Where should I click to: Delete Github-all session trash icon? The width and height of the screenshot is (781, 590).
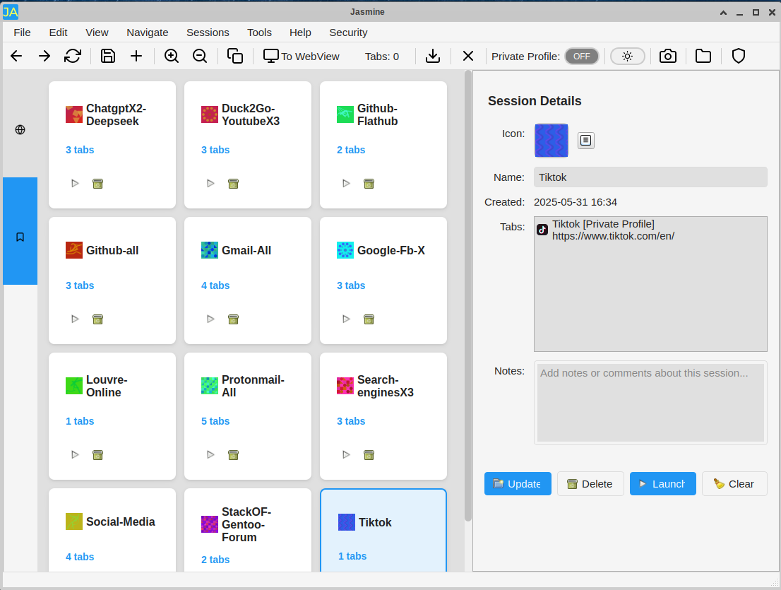(97, 319)
